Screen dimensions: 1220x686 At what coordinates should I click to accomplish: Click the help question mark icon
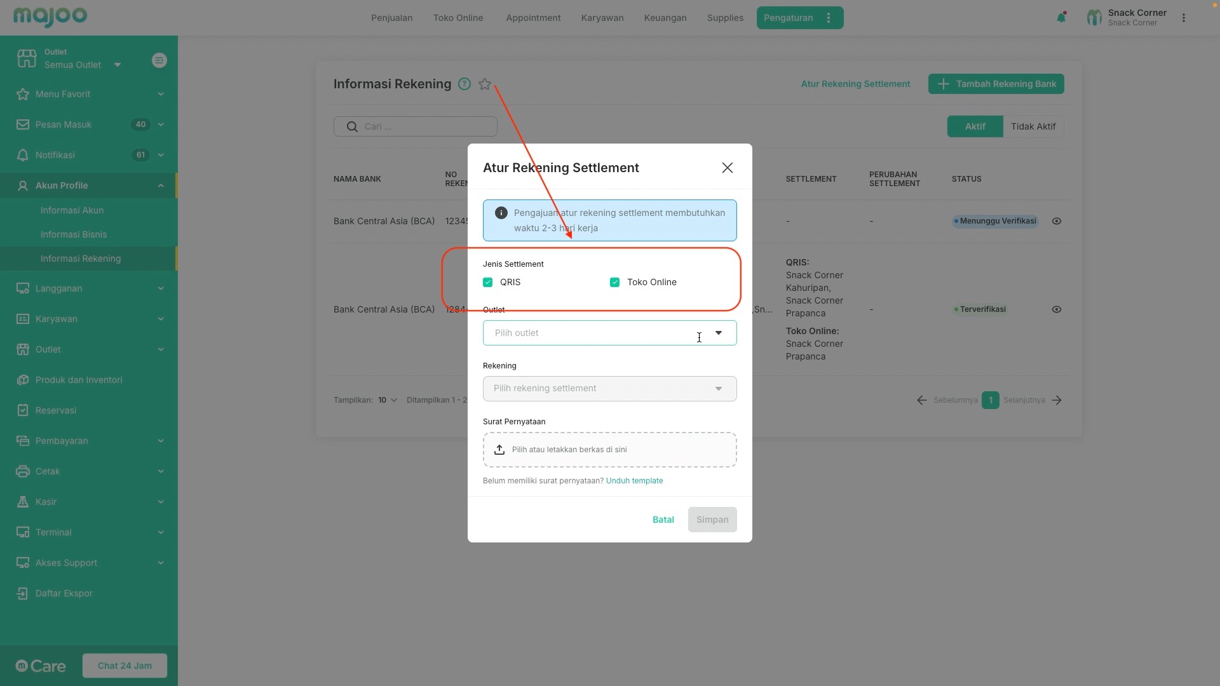point(464,84)
